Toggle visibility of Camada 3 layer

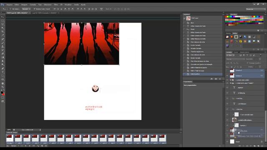(227, 70)
